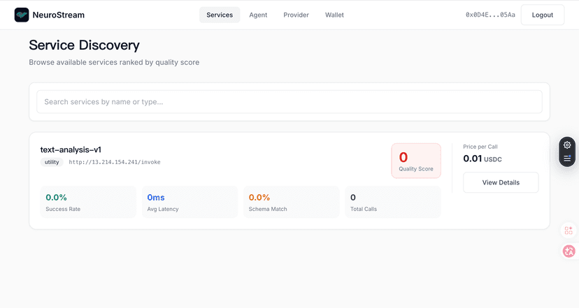Click the service invoke URL
579x308 pixels.
(x=115, y=162)
